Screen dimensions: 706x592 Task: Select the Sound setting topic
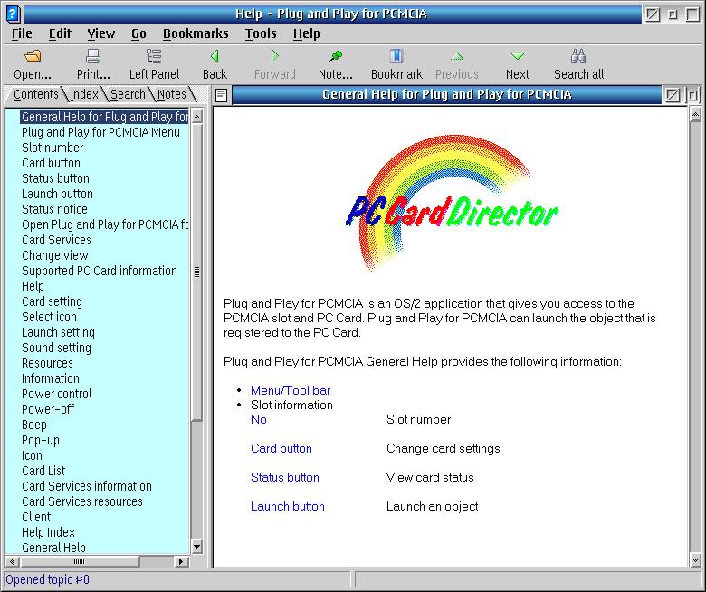(56, 348)
